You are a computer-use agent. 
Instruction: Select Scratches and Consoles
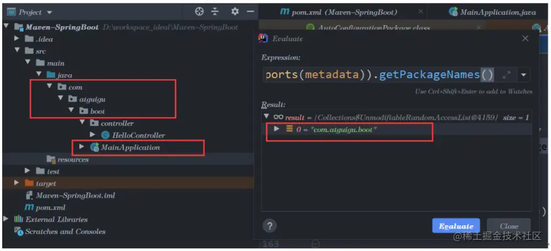(128, 231)
